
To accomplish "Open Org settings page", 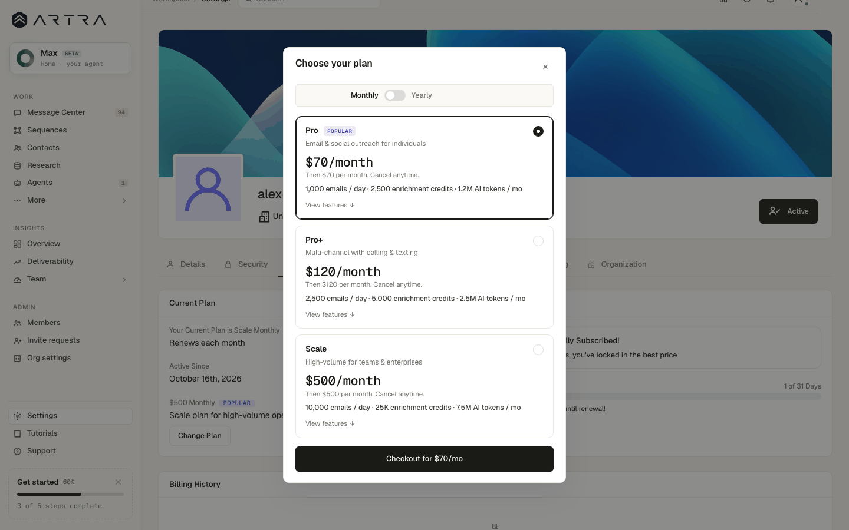I will click(70, 358).
